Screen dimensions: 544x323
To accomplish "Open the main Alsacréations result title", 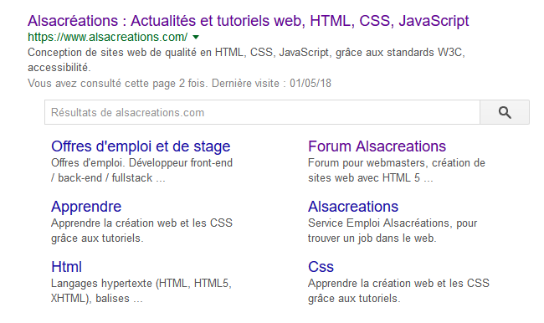I will click(248, 21).
